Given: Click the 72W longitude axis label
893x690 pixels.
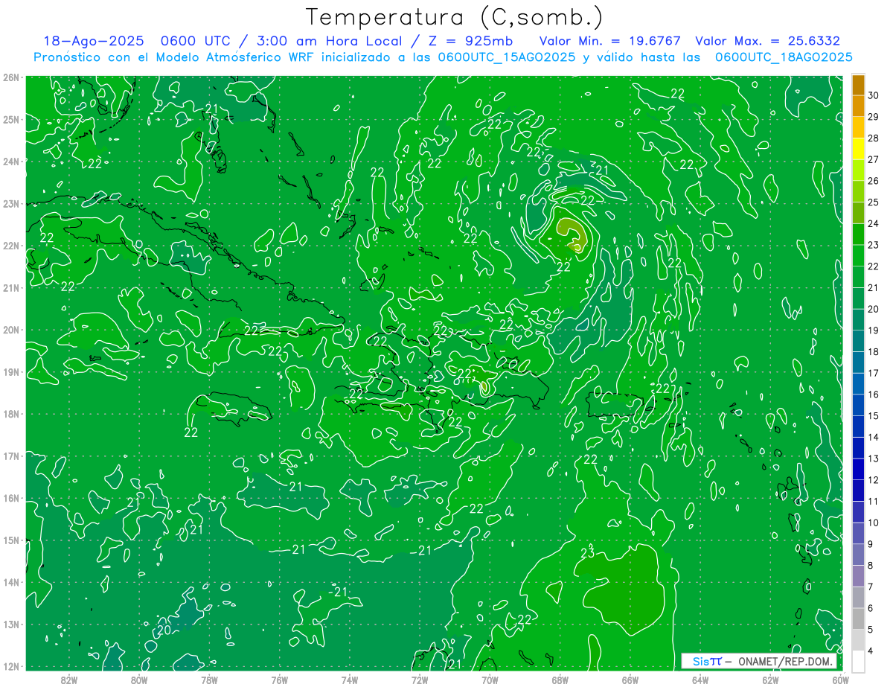Looking at the screenshot, I should pyautogui.click(x=420, y=680).
